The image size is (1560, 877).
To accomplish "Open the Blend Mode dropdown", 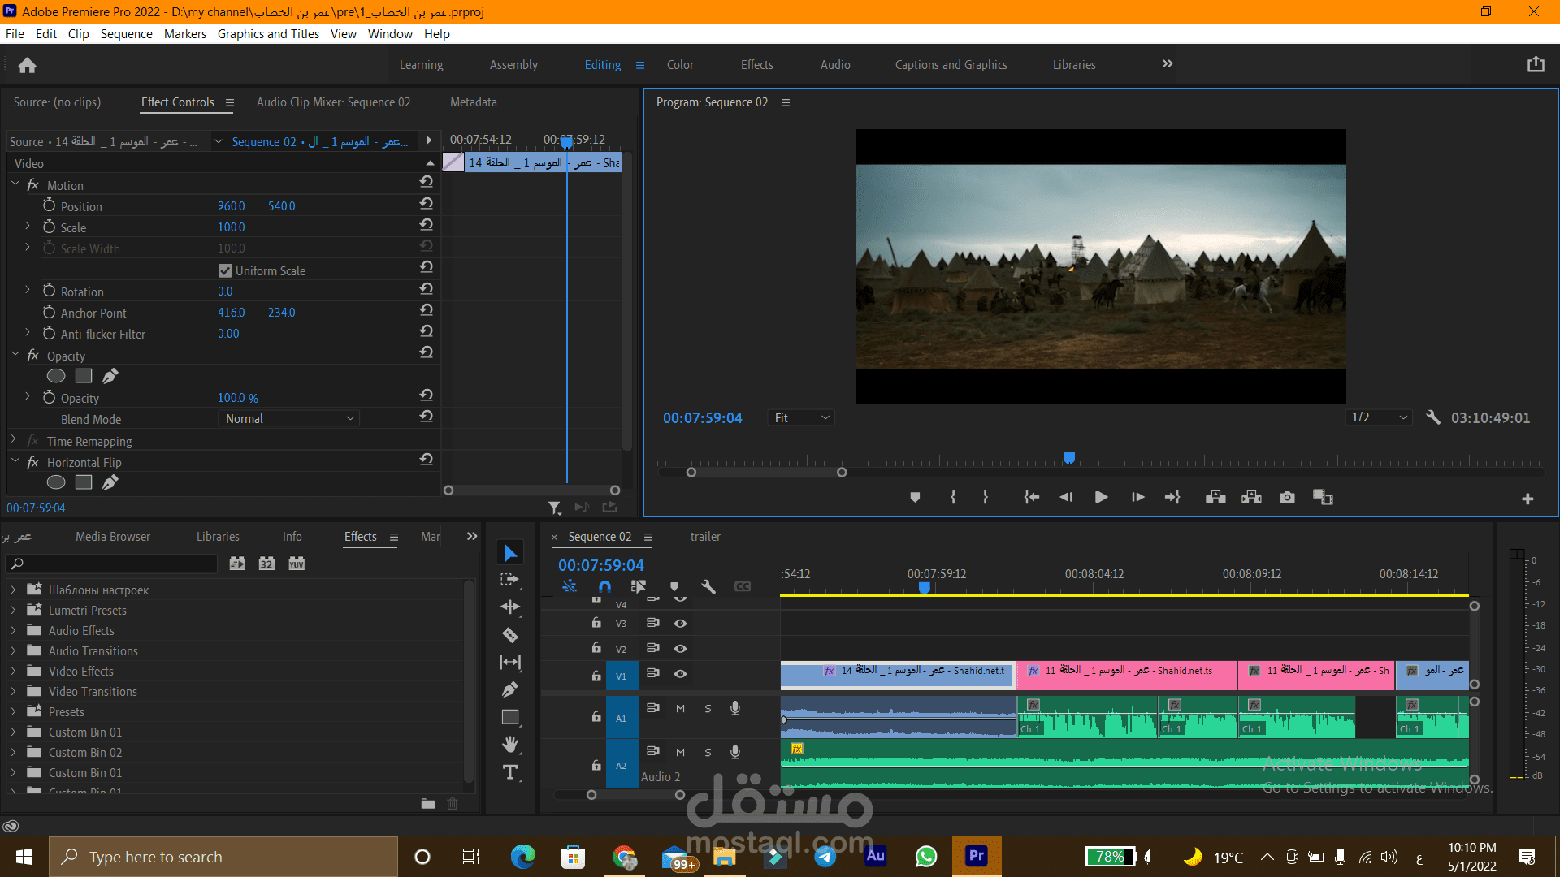I will pyautogui.click(x=288, y=419).
